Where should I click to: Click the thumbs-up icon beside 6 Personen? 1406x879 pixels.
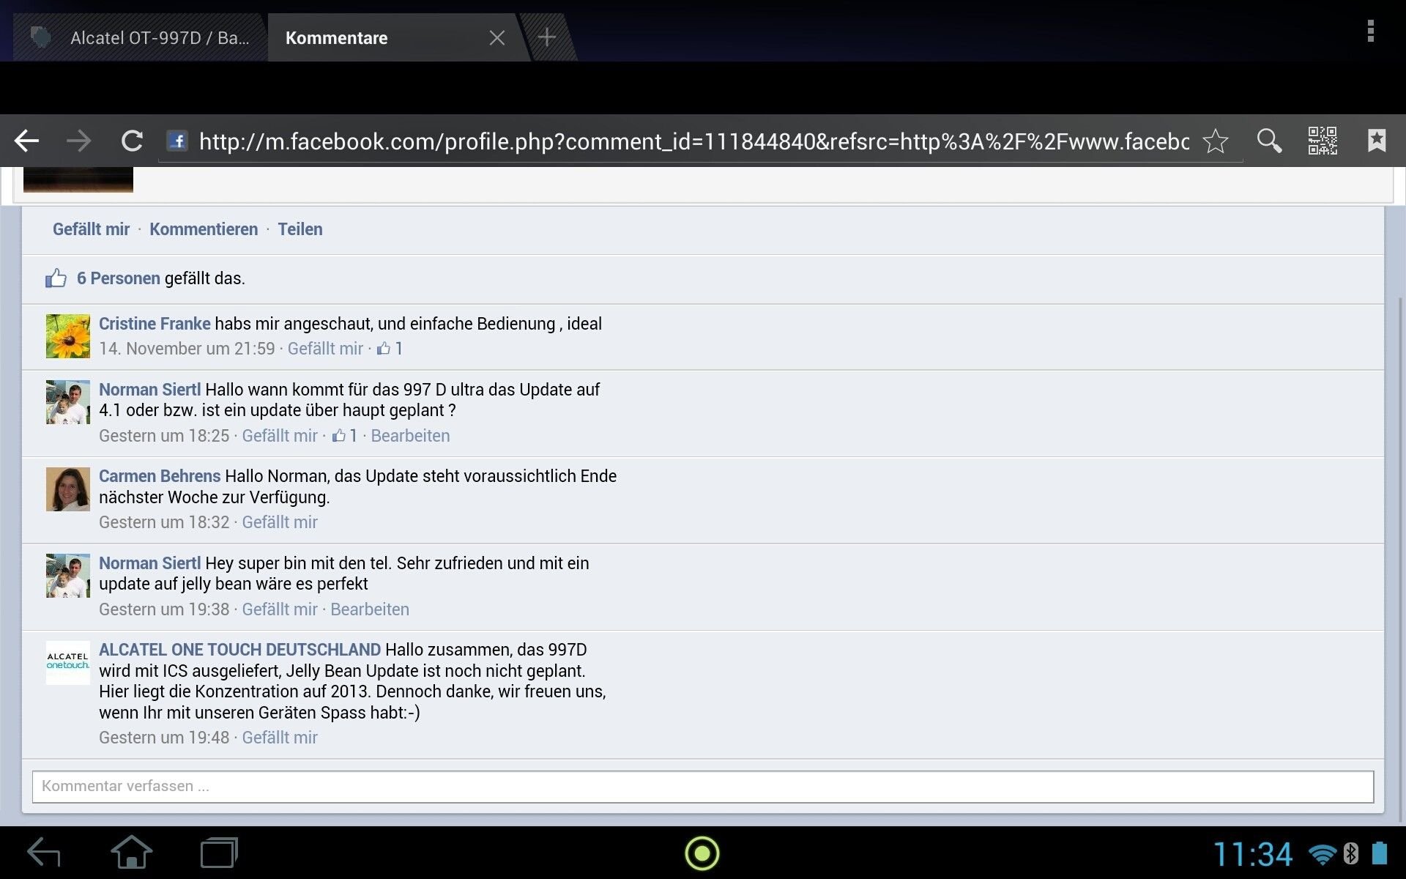(56, 278)
